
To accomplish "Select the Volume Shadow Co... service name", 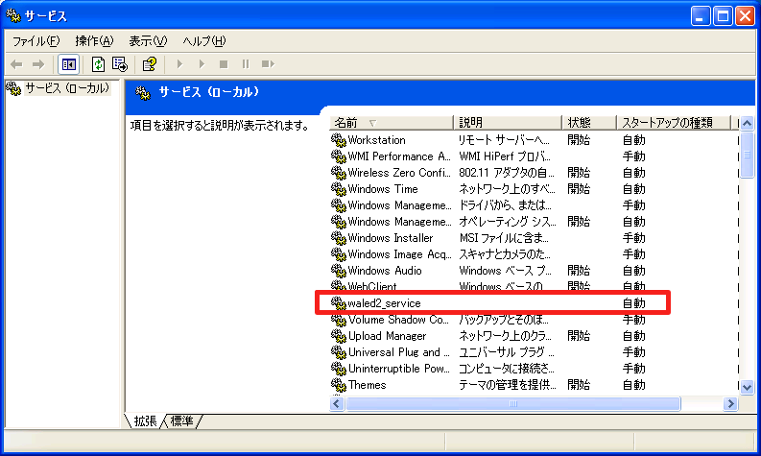I will click(x=399, y=320).
